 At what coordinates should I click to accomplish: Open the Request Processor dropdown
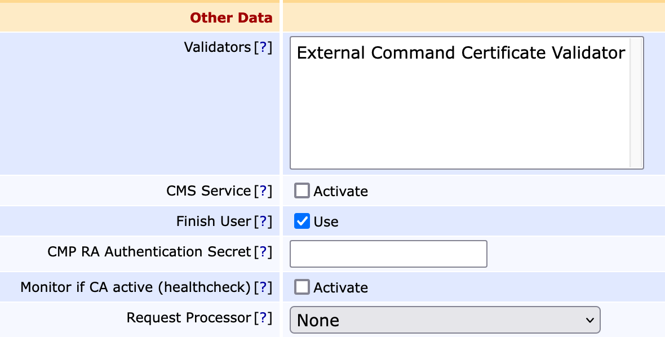(x=444, y=320)
